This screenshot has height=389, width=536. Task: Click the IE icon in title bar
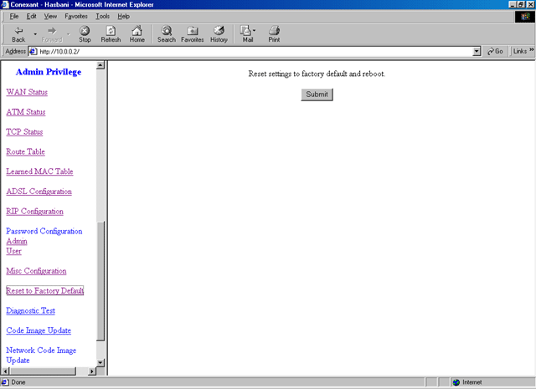point(5,4)
